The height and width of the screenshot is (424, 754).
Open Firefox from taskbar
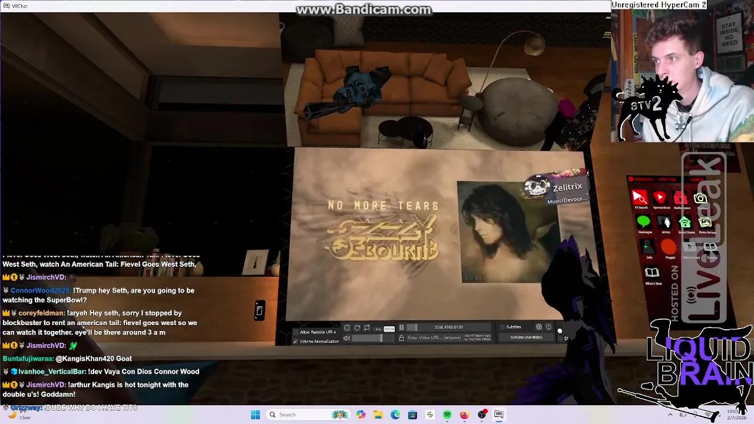tap(464, 415)
